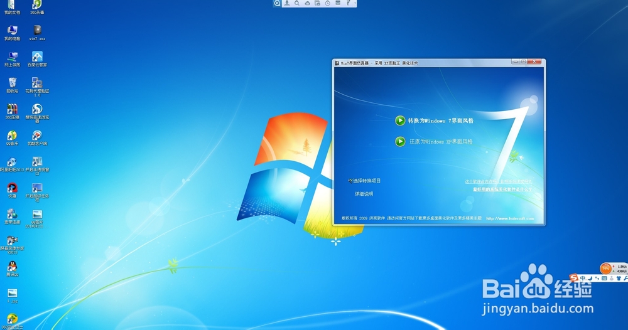This screenshot has height=330, width=628.
Task: Launch the 屏幕录像专家 V2013 shortcut
Action: tap(12, 245)
